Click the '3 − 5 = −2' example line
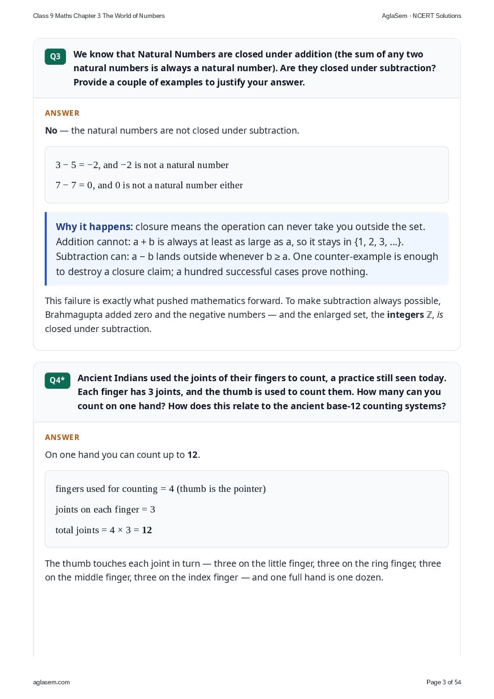 (x=142, y=165)
